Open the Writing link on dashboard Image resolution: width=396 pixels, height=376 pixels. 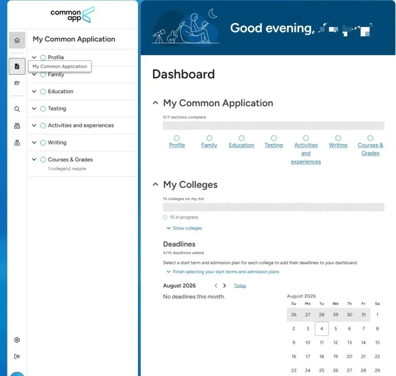point(338,145)
